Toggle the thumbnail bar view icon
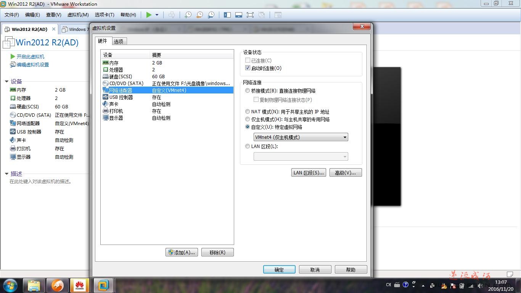The image size is (521, 293). 239,15
